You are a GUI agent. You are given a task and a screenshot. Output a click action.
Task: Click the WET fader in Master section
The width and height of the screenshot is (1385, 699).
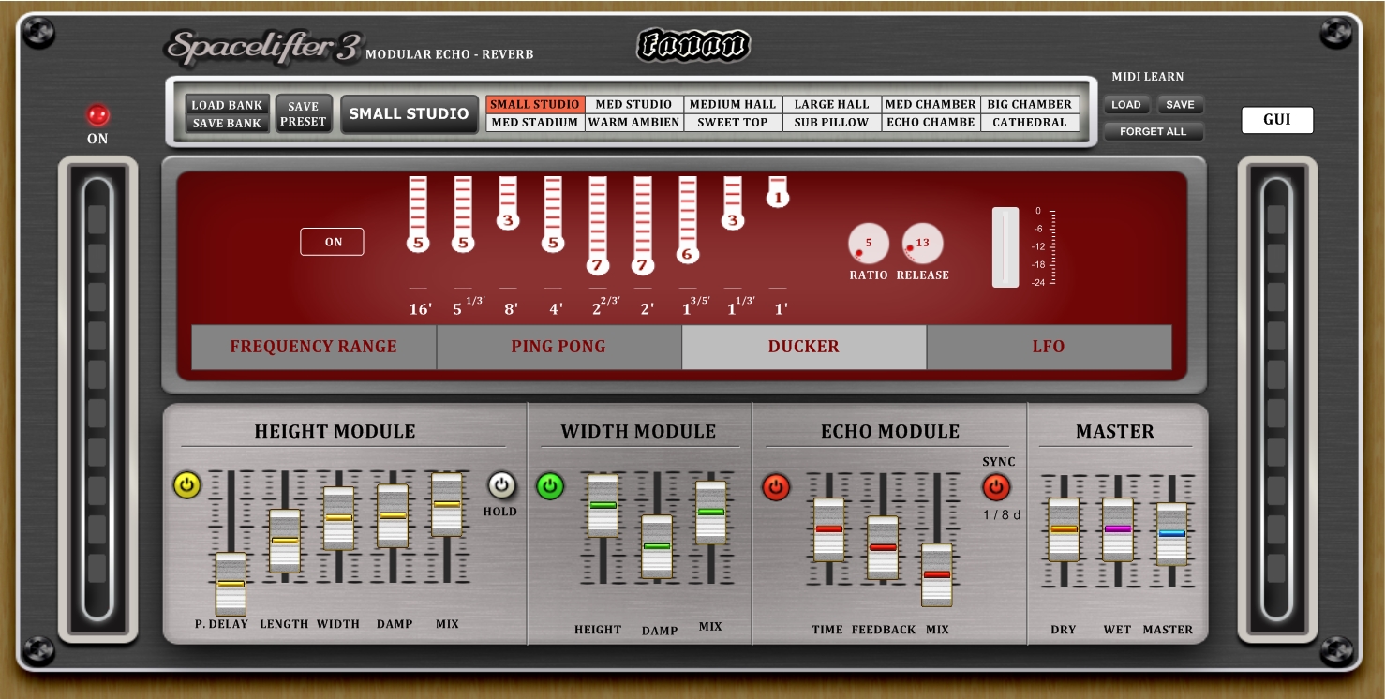pyautogui.click(x=1117, y=529)
